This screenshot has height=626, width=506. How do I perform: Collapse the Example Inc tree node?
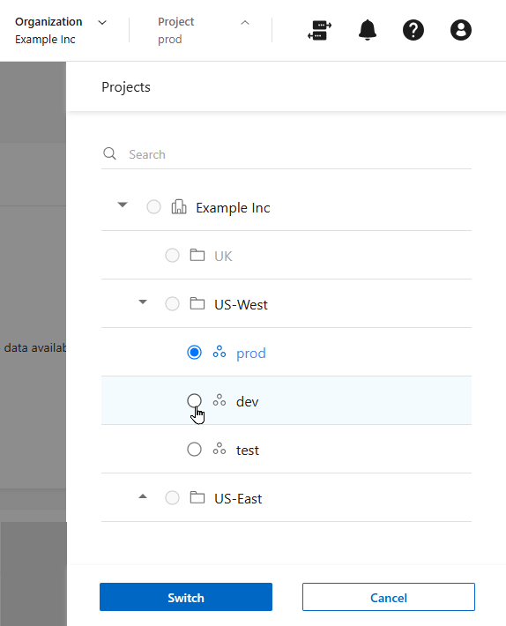coord(123,205)
